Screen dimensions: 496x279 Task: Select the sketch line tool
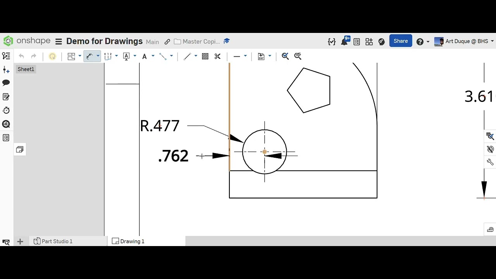187,56
